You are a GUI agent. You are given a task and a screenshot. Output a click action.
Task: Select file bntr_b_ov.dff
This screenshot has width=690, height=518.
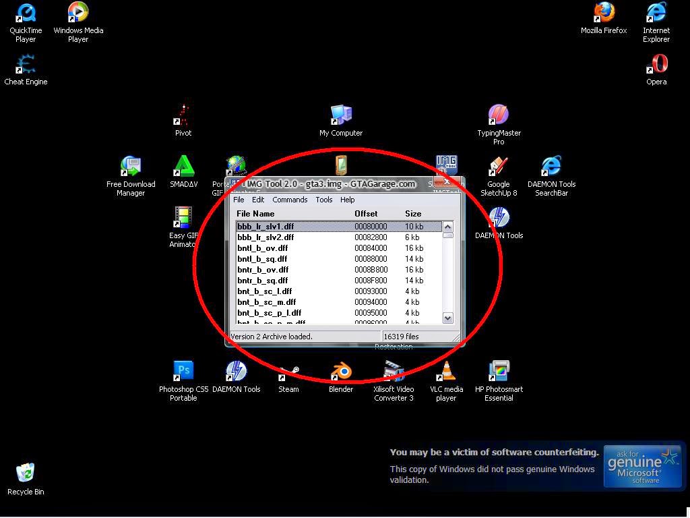[x=339, y=270]
